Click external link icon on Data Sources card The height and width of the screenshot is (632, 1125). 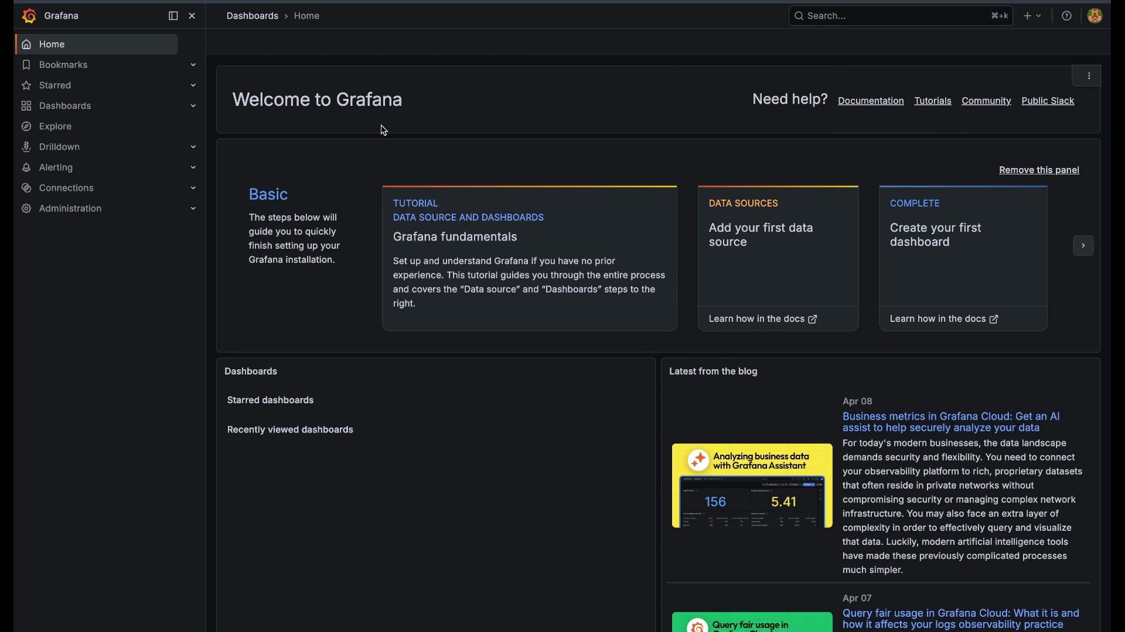[813, 320]
